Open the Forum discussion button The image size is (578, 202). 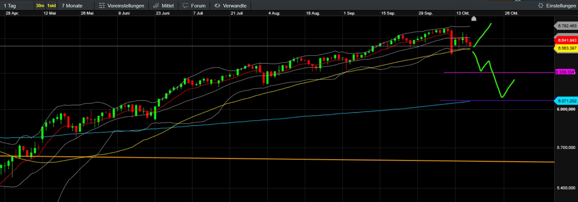194,5
